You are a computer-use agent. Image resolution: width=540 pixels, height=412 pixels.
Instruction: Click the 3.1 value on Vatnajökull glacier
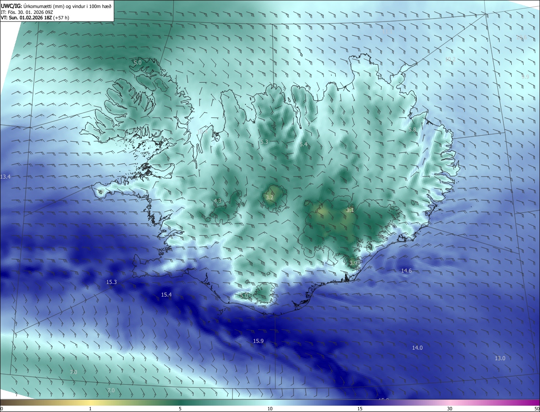(350, 209)
